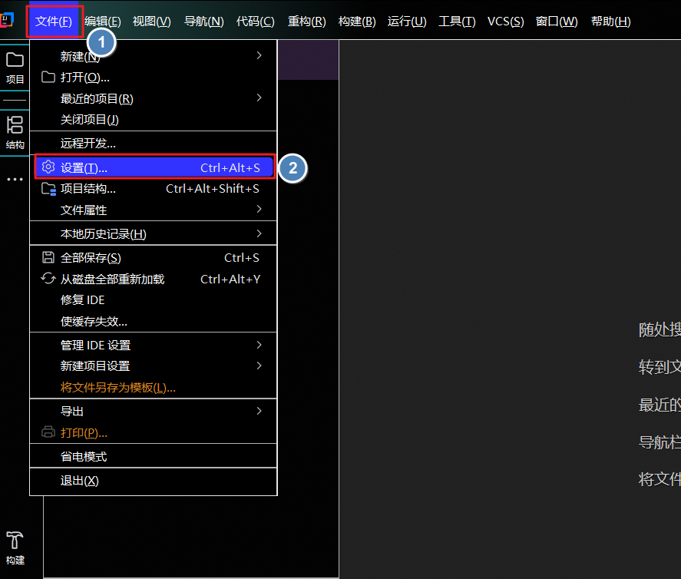Click the Ctrl+Alt+S shortcut text
The width and height of the screenshot is (681, 579).
coord(230,168)
